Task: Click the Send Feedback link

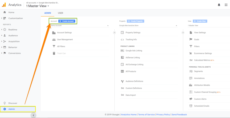Action: [x=179, y=115]
